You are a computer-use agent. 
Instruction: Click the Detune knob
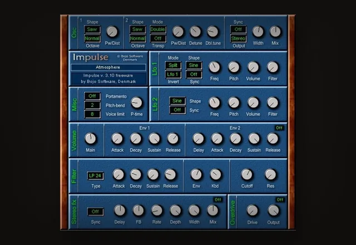(195, 32)
